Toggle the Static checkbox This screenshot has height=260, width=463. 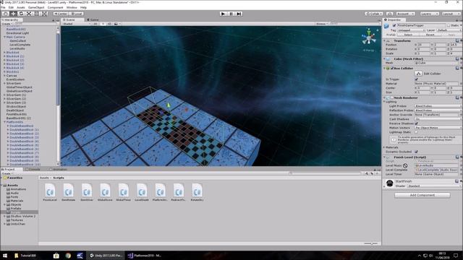click(449, 25)
